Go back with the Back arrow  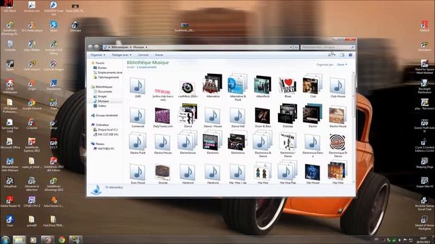[90, 47]
